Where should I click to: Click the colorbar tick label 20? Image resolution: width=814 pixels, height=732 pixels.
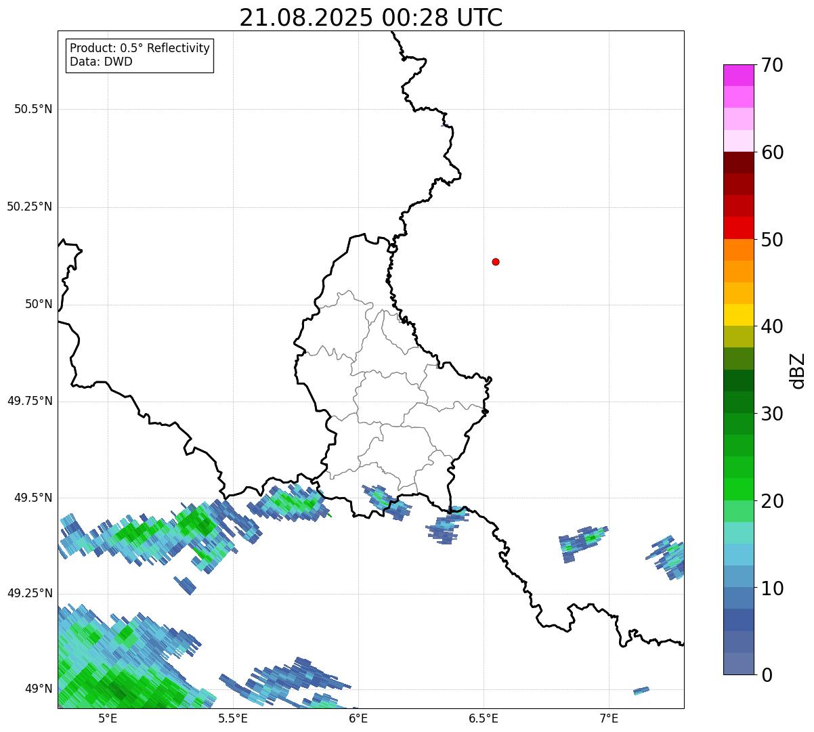pos(772,501)
